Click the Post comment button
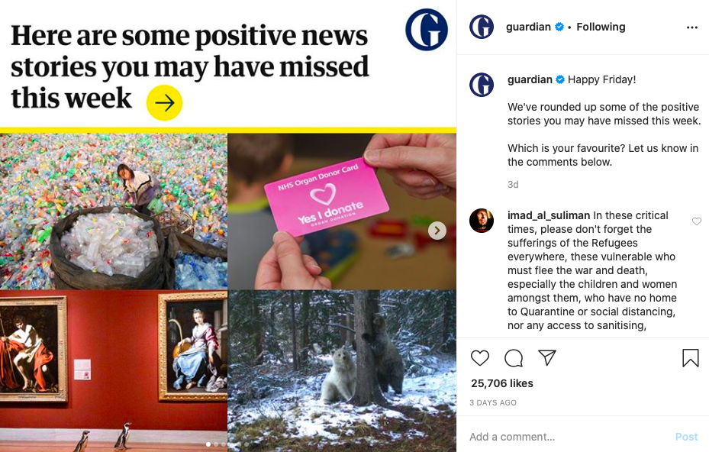Viewport: 709px width, 452px height. tap(686, 437)
